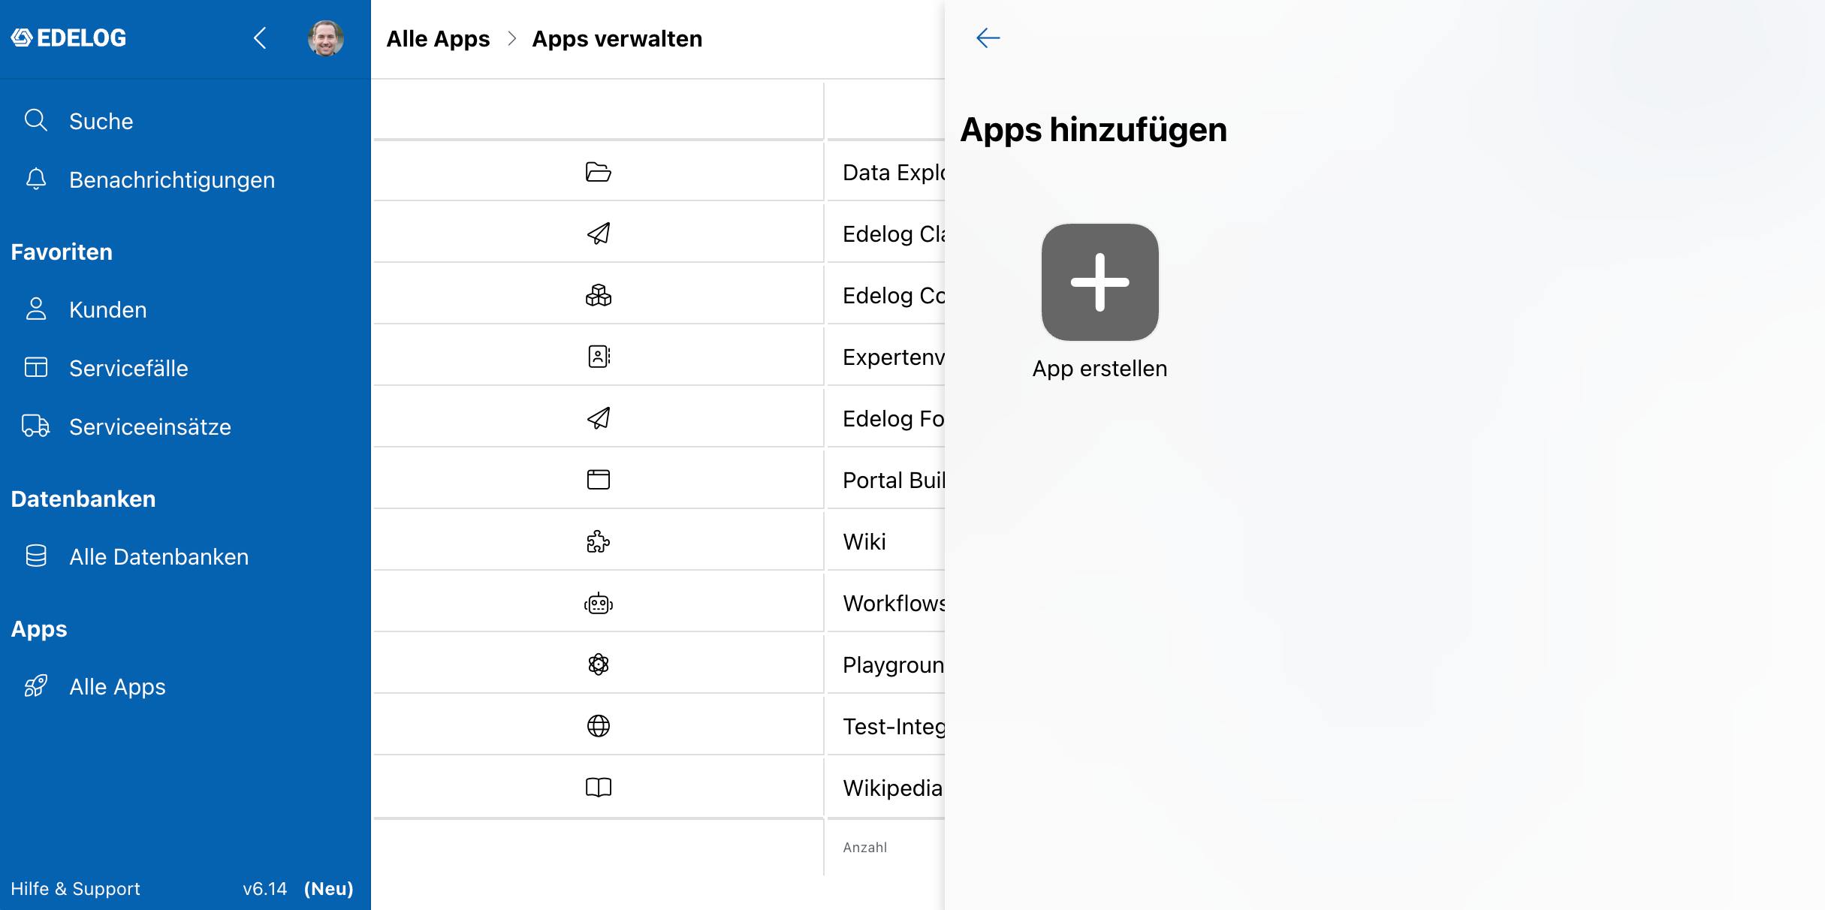Click the contact book icon for Expertenv row

click(x=599, y=357)
